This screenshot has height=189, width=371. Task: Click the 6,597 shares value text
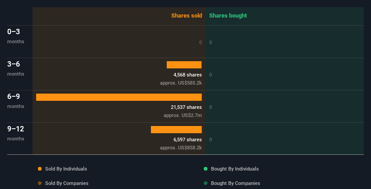[188, 140]
